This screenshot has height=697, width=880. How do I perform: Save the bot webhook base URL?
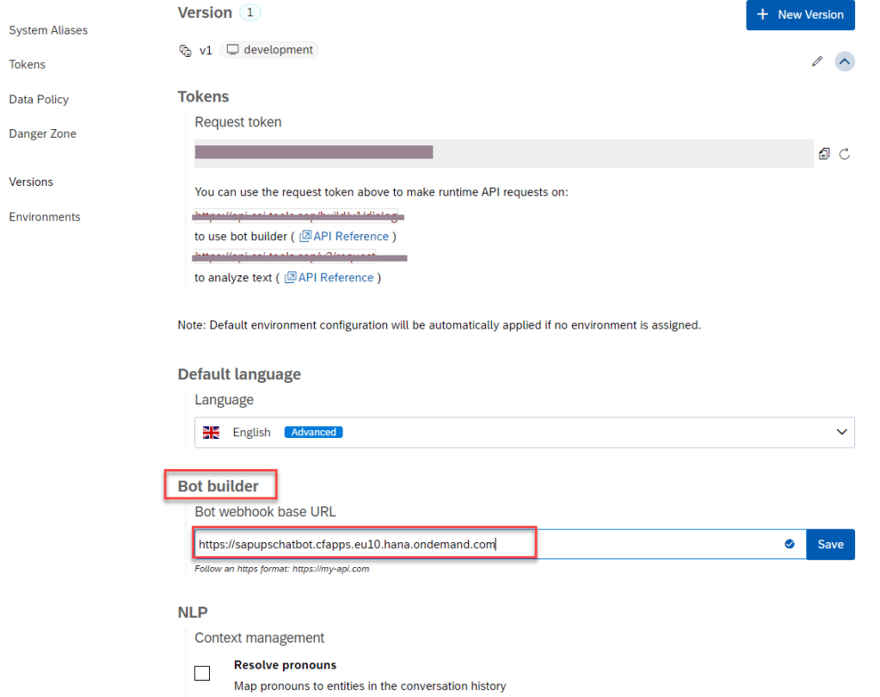[830, 544]
